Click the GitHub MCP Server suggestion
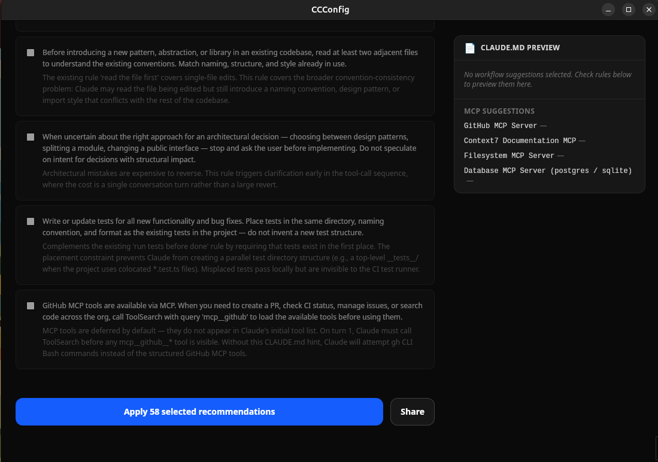This screenshot has width=658, height=462. pos(500,126)
